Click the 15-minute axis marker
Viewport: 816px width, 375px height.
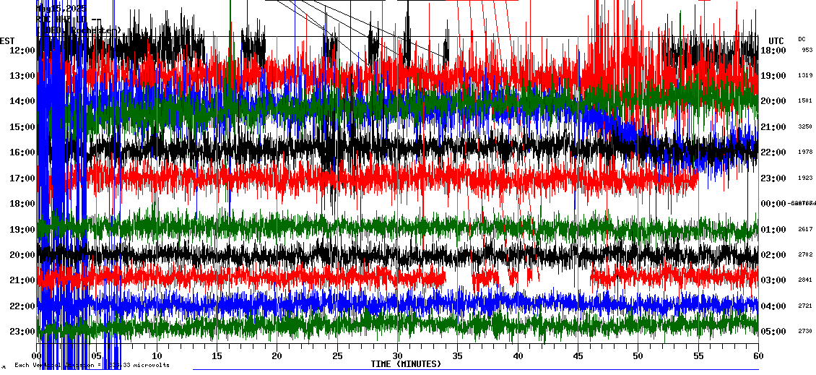[x=217, y=356]
